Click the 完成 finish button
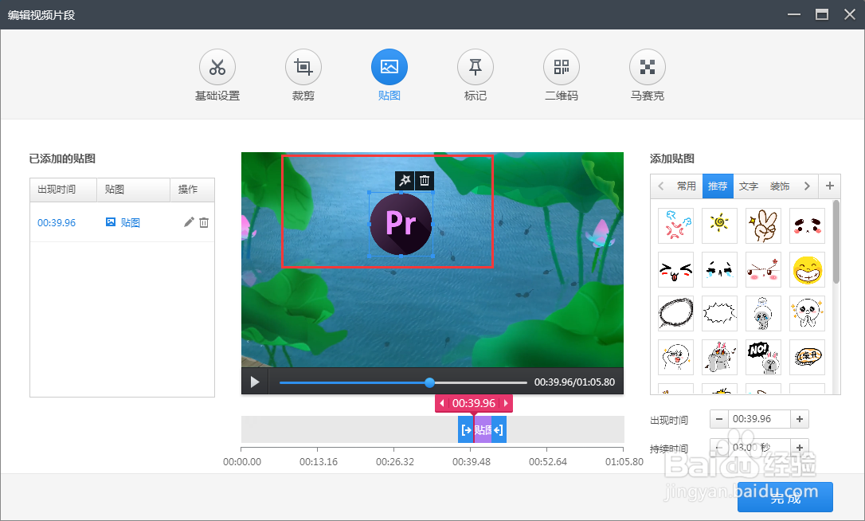The width and height of the screenshot is (865, 521). point(785,497)
